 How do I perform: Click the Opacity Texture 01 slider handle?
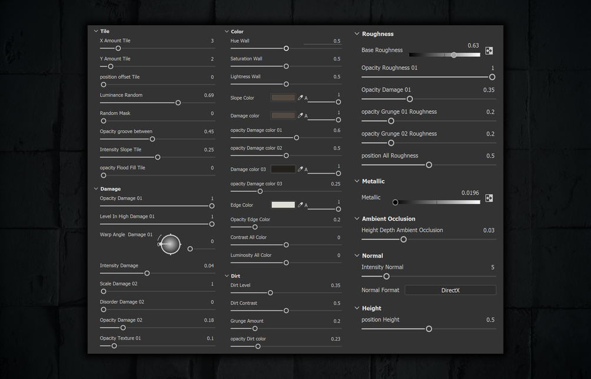click(x=114, y=346)
